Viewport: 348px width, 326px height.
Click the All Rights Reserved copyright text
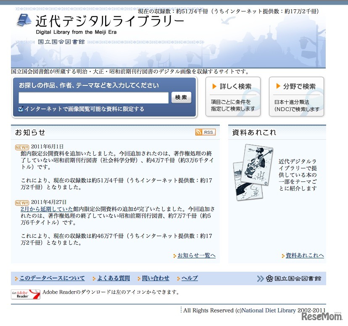pos(254,310)
